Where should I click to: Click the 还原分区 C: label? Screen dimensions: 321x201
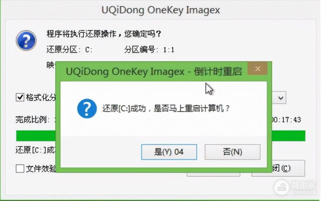(x=69, y=50)
